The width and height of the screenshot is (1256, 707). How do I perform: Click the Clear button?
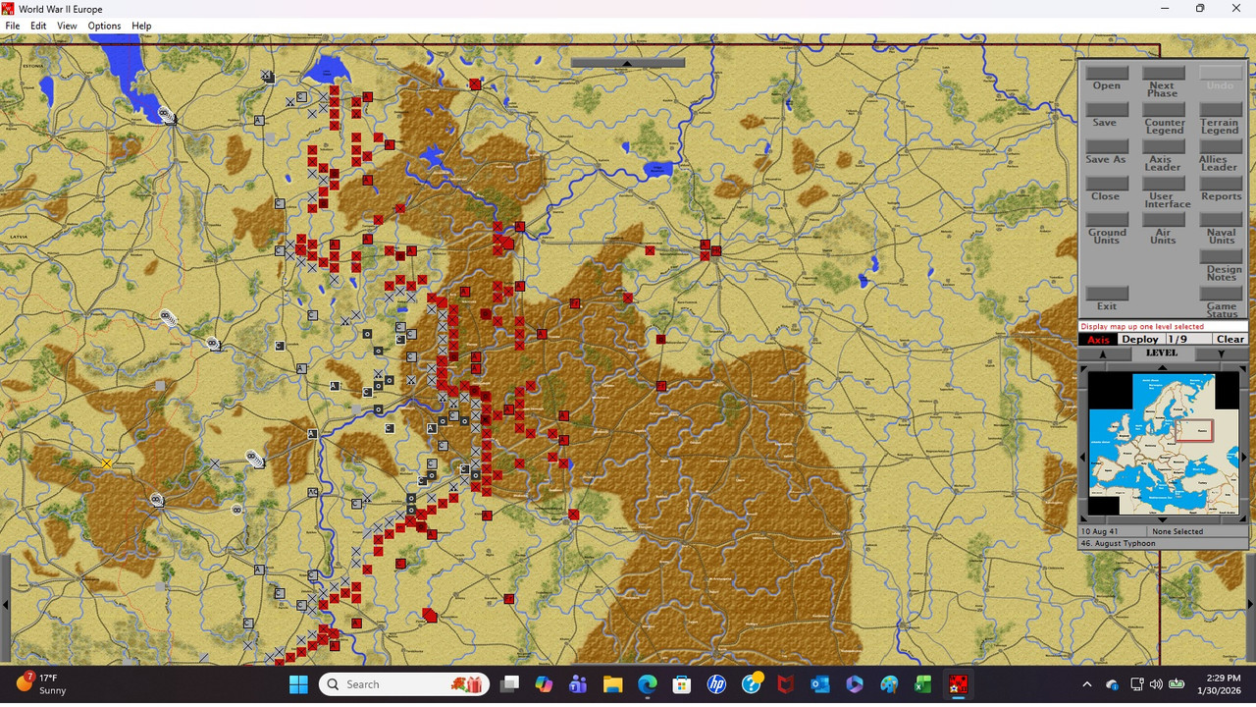pos(1230,339)
